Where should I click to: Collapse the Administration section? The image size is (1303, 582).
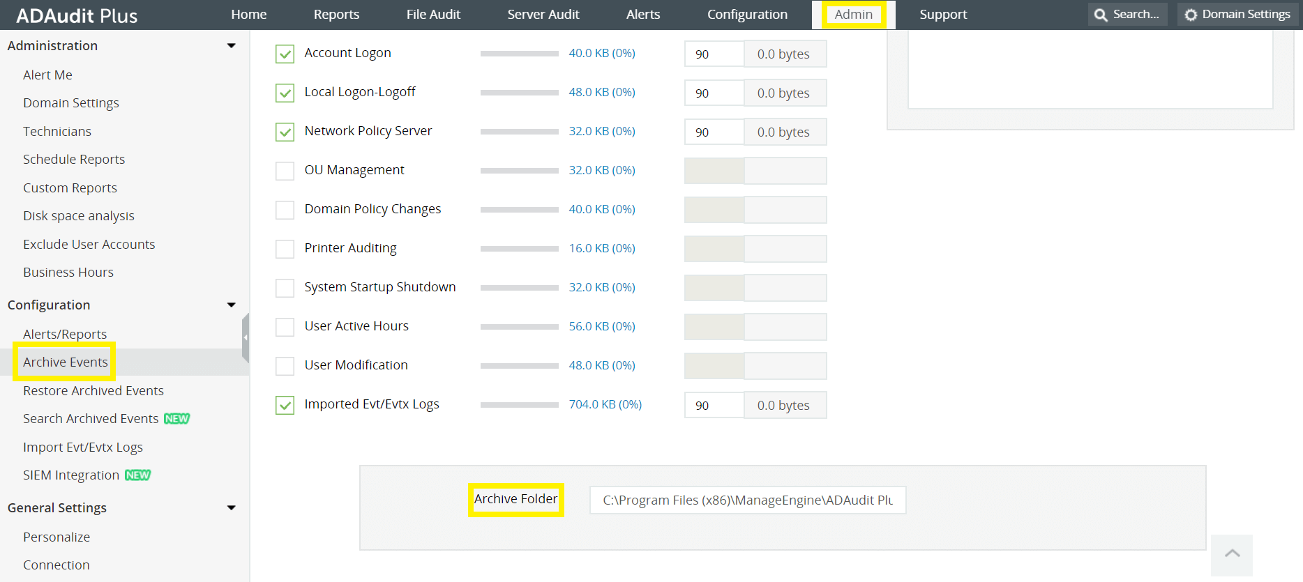click(x=232, y=46)
